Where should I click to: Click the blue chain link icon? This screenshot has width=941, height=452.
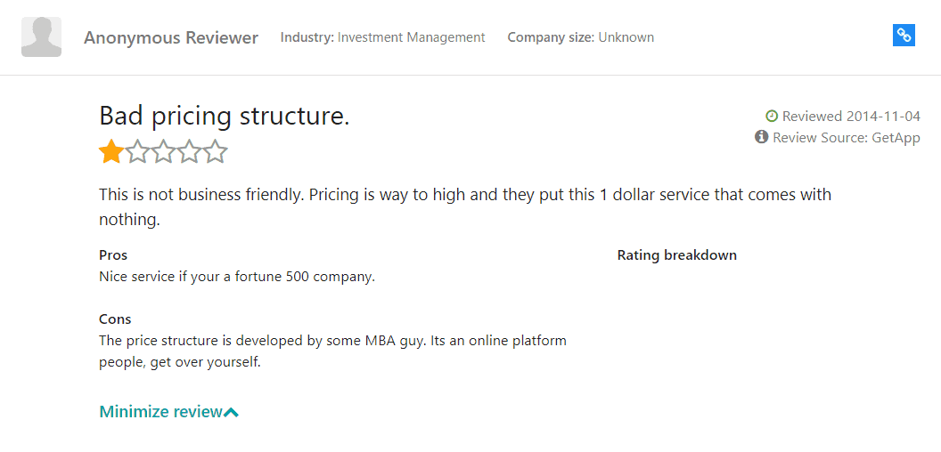pyautogui.click(x=904, y=36)
